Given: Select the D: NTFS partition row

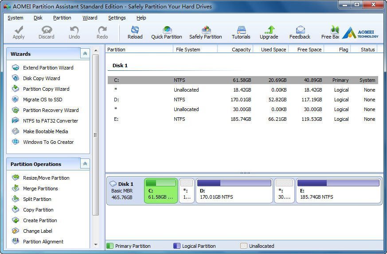Looking at the screenshot, I should [x=243, y=100].
